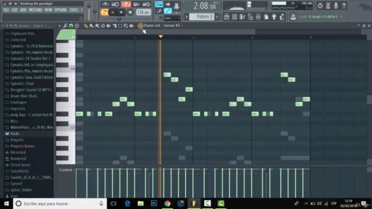The image size is (372, 209).
Task: Open the ADD menu
Action: pyautogui.click(x=23, y=10)
